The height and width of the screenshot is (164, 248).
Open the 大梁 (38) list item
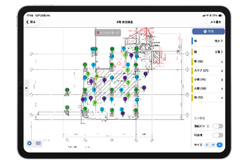[x=208, y=88]
